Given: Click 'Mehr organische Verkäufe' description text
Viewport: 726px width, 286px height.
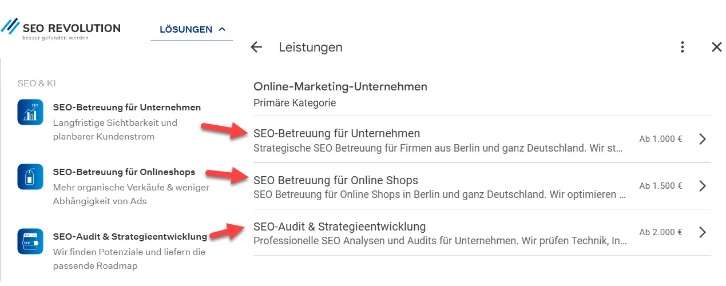Looking at the screenshot, I should click(x=131, y=194).
